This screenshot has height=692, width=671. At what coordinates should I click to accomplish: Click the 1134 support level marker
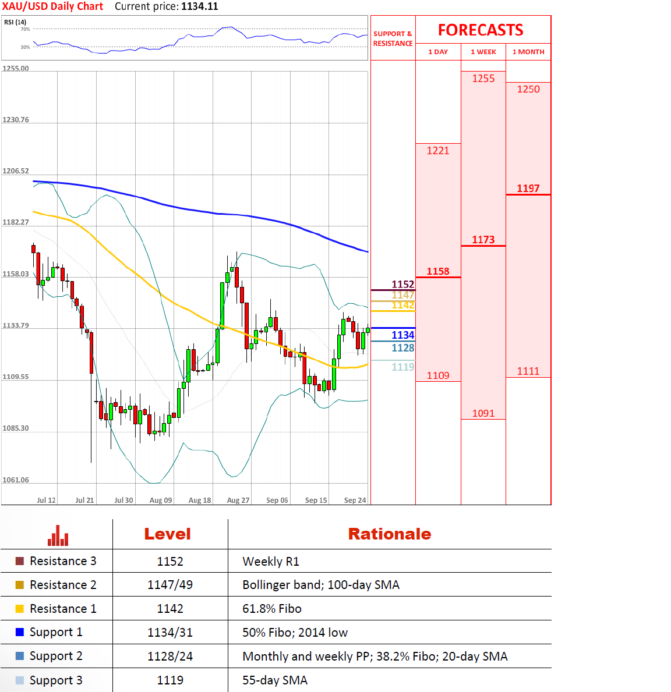[x=403, y=335]
